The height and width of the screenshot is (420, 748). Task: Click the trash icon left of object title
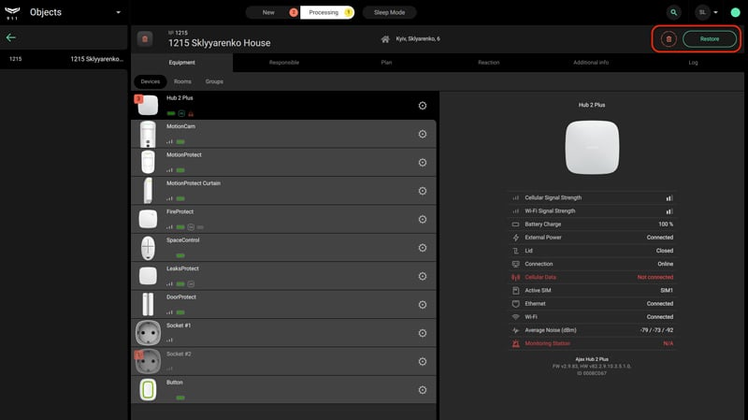(x=145, y=38)
